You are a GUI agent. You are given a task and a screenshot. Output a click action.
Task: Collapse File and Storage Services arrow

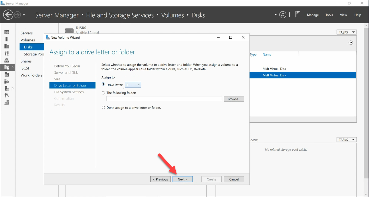(x=12, y=67)
